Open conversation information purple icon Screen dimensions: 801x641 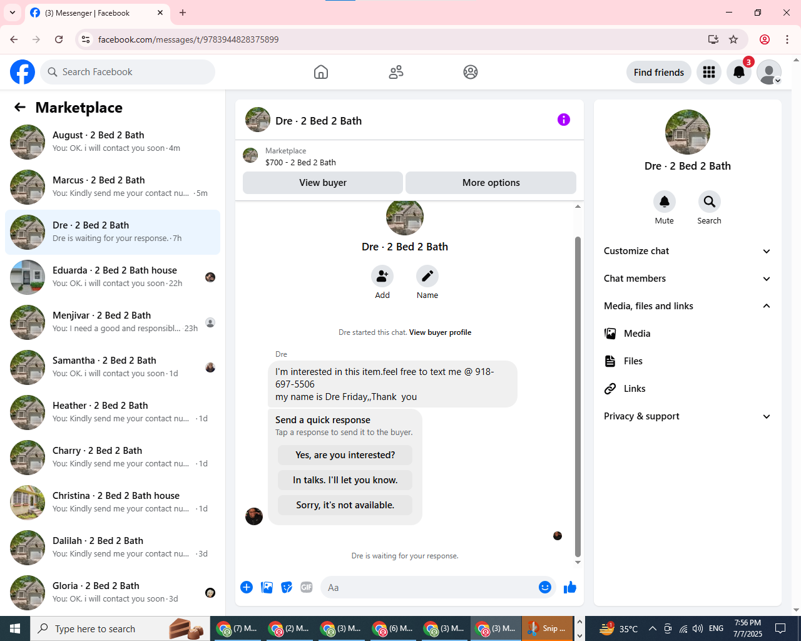click(x=564, y=120)
